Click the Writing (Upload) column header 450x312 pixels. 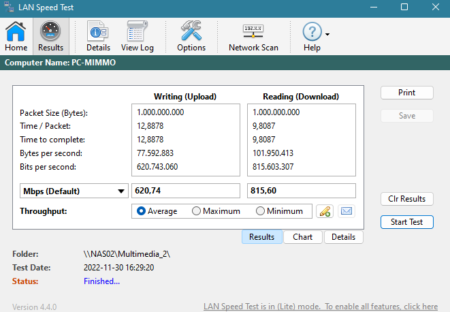pos(185,97)
